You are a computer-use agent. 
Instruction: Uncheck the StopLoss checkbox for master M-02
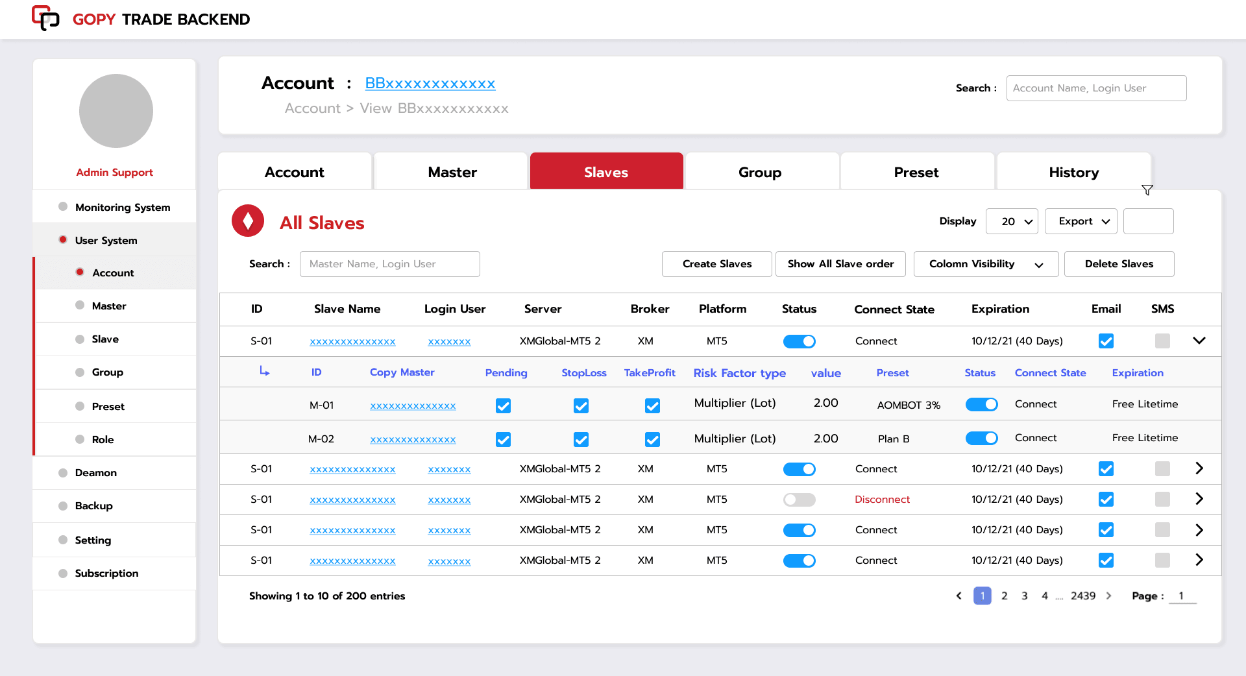[x=581, y=439]
